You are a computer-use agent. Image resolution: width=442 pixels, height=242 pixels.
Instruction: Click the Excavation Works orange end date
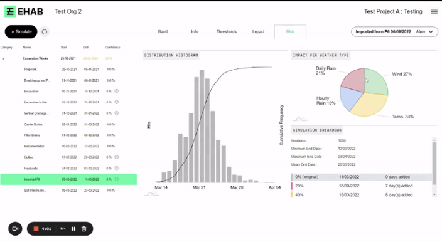click(x=90, y=58)
